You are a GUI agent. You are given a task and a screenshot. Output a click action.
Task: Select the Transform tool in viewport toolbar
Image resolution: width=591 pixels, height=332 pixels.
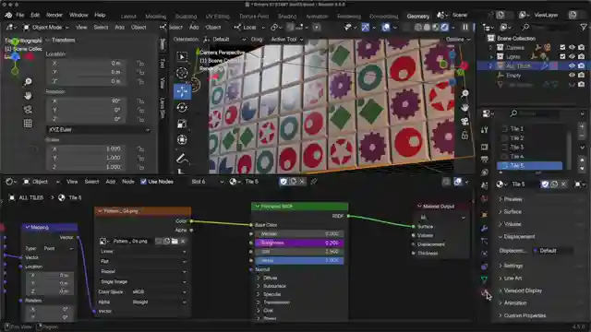point(182,140)
